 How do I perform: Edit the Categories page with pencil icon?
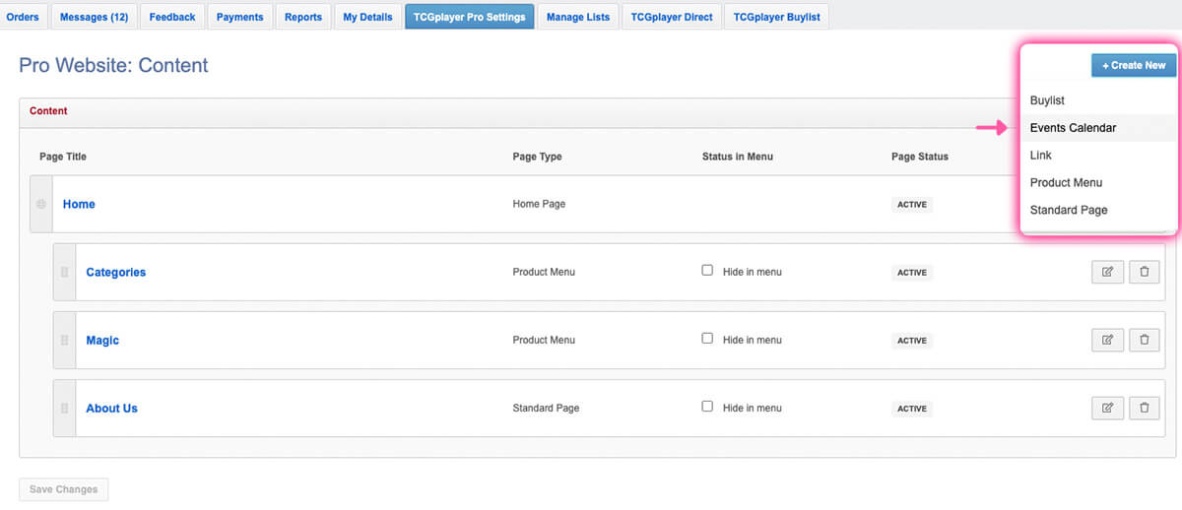pyautogui.click(x=1107, y=272)
